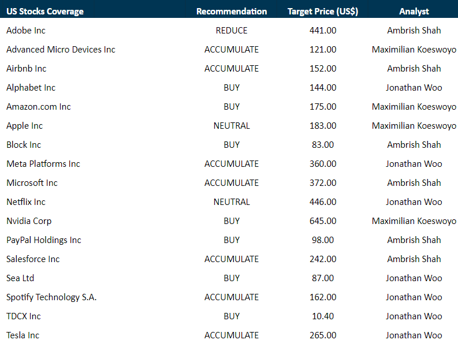Select Microsoft Inc target price 372.00
458x351 pixels.
(x=323, y=182)
